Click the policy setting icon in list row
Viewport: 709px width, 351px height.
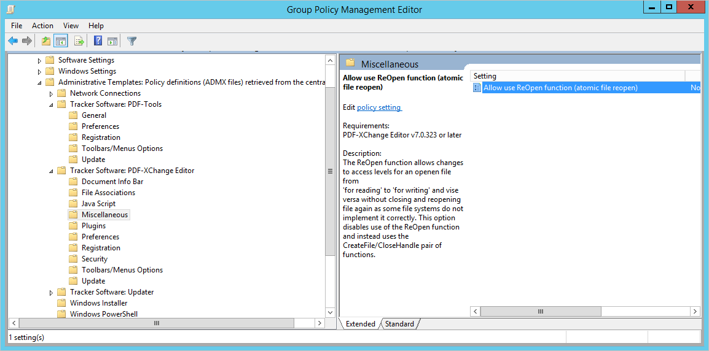477,88
